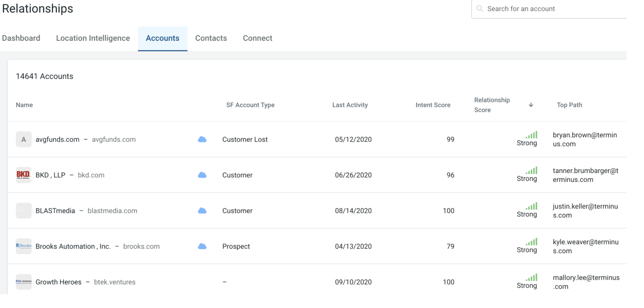The height and width of the screenshot is (308, 644).
Task: Click last activity date 05/12/2020
Action: click(353, 139)
